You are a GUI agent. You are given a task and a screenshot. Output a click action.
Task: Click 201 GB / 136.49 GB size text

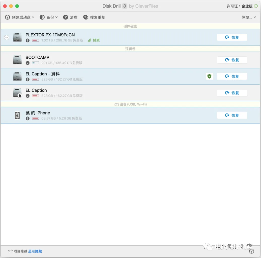pos(62,63)
